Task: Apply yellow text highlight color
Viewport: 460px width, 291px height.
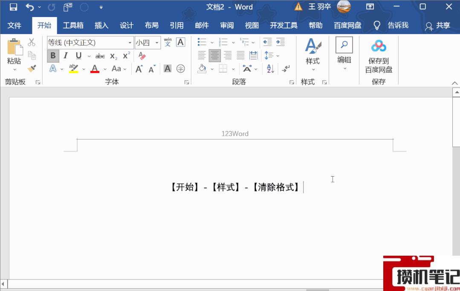Action: tap(73, 68)
